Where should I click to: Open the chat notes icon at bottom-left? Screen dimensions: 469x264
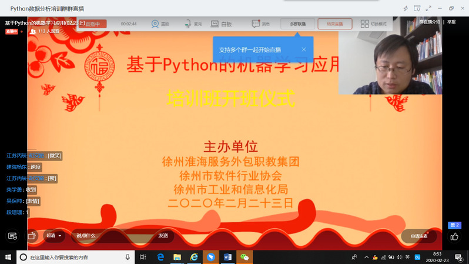click(x=12, y=235)
